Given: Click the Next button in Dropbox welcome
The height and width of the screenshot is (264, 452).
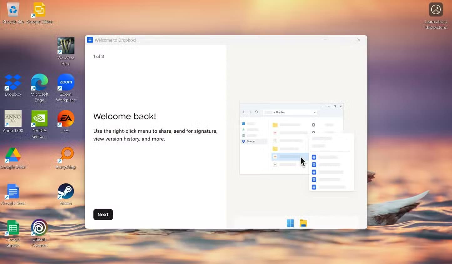Looking at the screenshot, I should click(103, 215).
